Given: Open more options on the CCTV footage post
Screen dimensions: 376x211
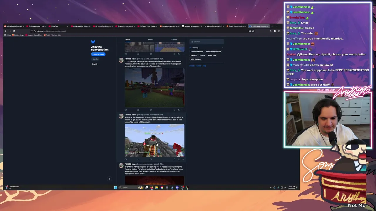Looking at the screenshot, I should (x=183, y=110).
